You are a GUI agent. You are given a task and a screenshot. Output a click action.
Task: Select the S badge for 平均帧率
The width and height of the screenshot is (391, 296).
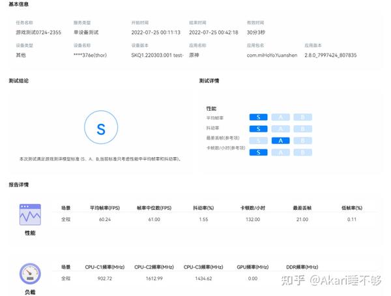258,117
